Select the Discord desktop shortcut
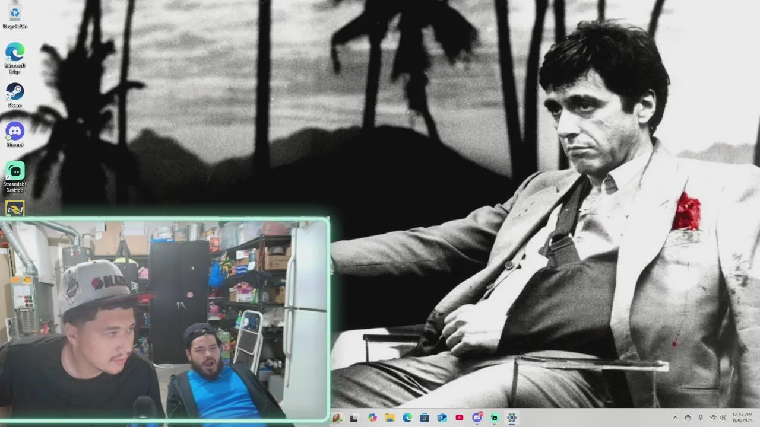The height and width of the screenshot is (427, 760). point(15,134)
